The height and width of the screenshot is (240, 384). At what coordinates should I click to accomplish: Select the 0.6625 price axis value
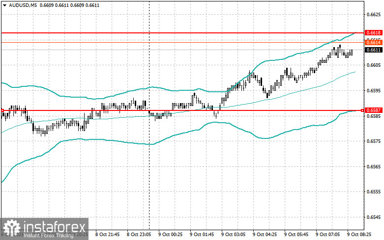pyautogui.click(x=374, y=14)
